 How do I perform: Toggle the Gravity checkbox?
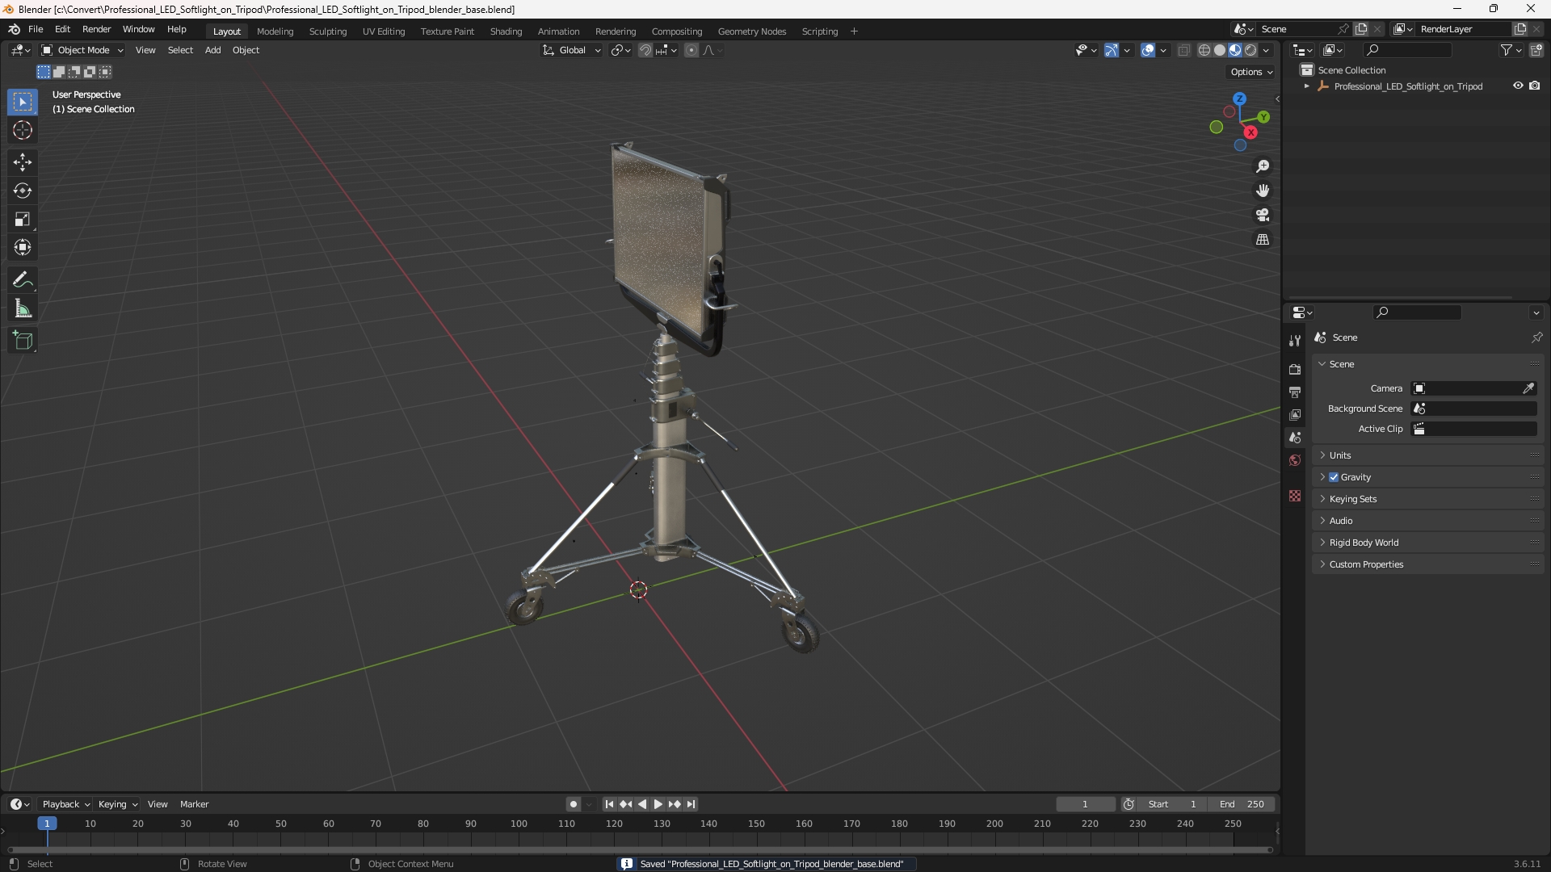tap(1334, 477)
